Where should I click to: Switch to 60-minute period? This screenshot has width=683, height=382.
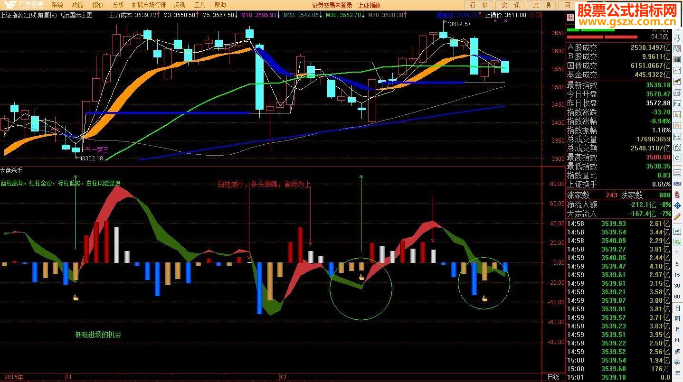[677, 297]
